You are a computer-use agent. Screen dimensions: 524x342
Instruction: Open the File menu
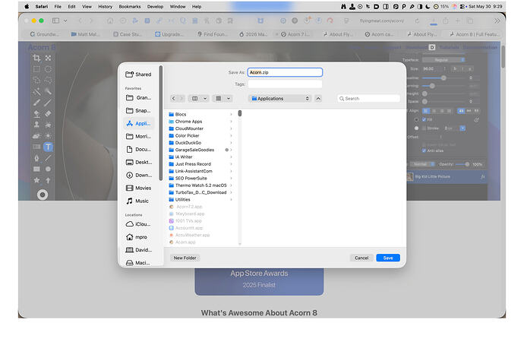(58, 6)
